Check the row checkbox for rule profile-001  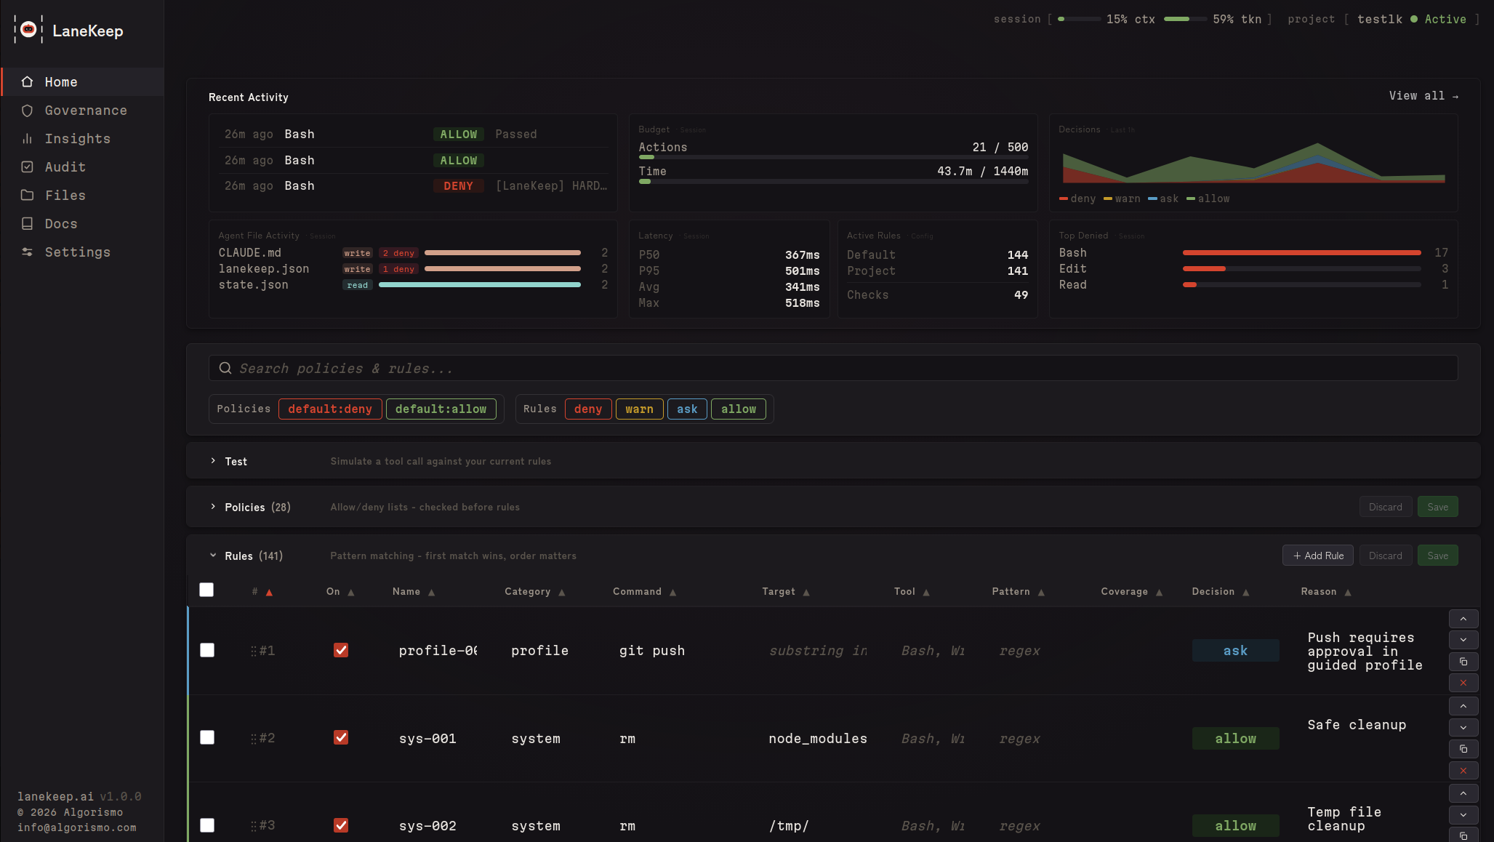tap(206, 650)
